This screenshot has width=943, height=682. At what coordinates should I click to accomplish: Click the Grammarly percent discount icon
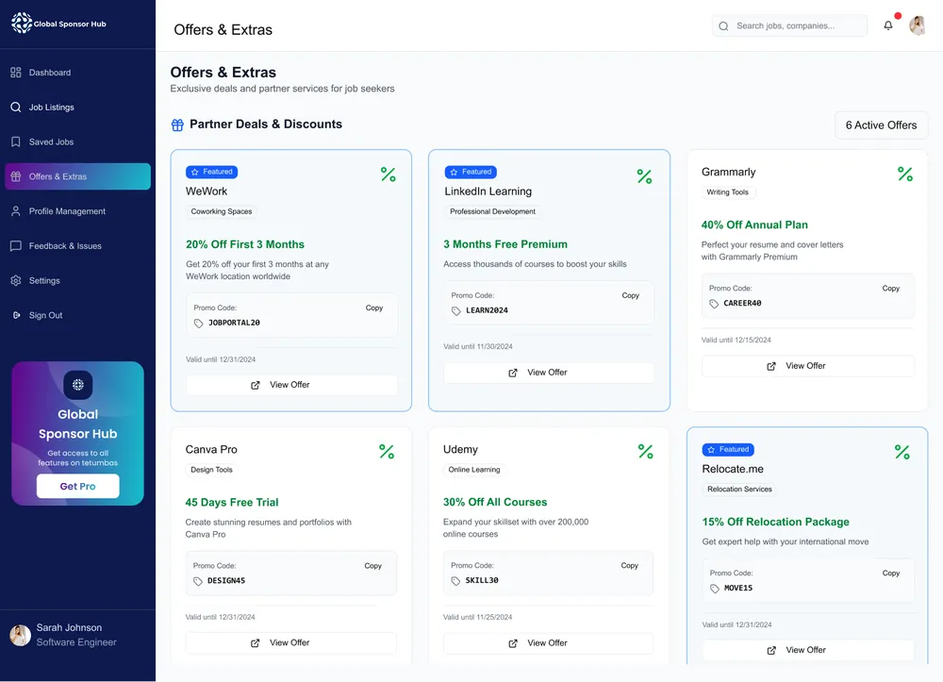click(x=905, y=174)
